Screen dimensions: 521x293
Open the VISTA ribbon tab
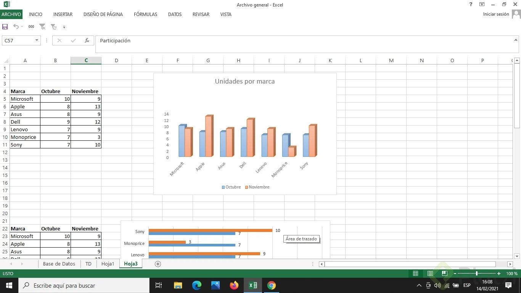(226, 14)
